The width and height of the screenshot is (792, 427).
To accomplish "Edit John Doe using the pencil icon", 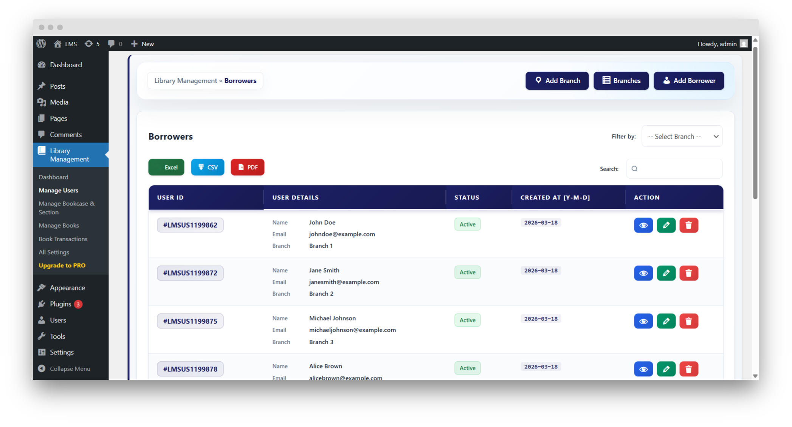I will (666, 225).
